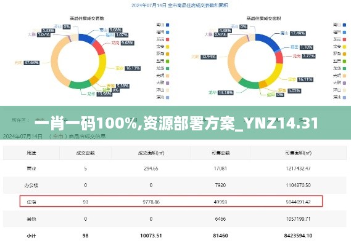The image size is (351, 246).
Task: Toggle 大鹏 legend entry in 成交面积 chart
Action: [x=339, y=83]
